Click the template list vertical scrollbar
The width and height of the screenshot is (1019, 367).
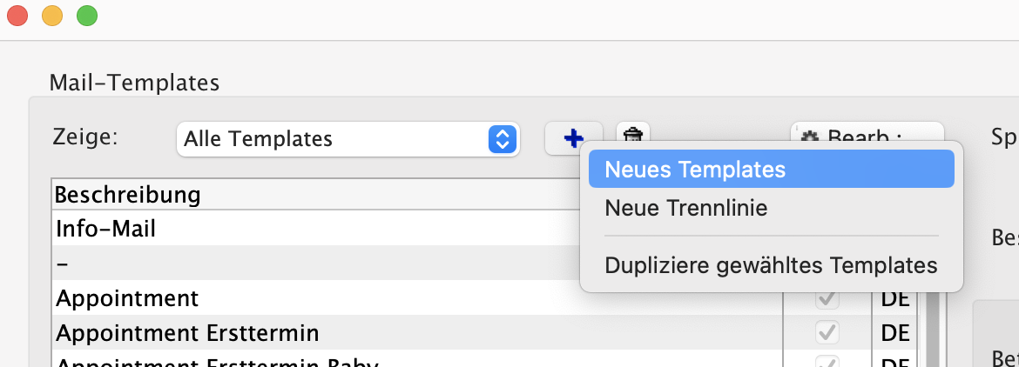(x=931, y=330)
